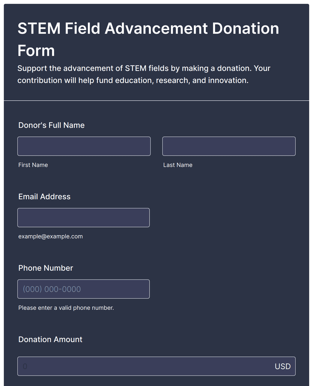Image resolution: width=313 pixels, height=386 pixels.
Task: Click the divider line below the header
Action: tap(156, 101)
